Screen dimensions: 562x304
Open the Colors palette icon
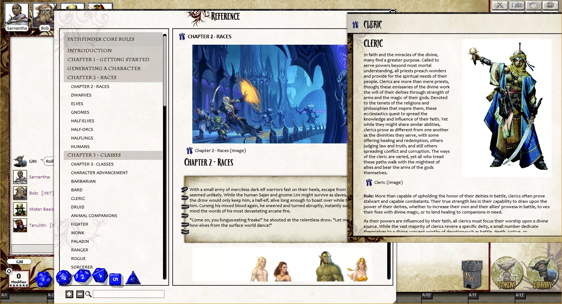pyautogui.click(x=550, y=5)
